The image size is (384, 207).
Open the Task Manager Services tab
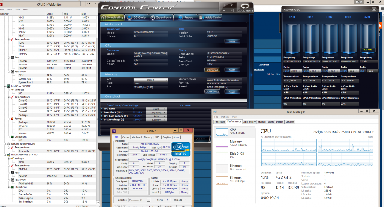290,121
